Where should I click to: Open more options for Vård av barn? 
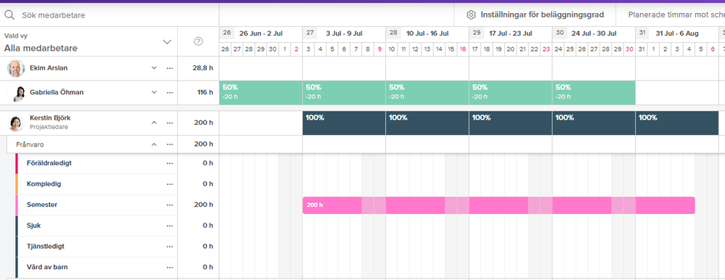tap(170, 267)
